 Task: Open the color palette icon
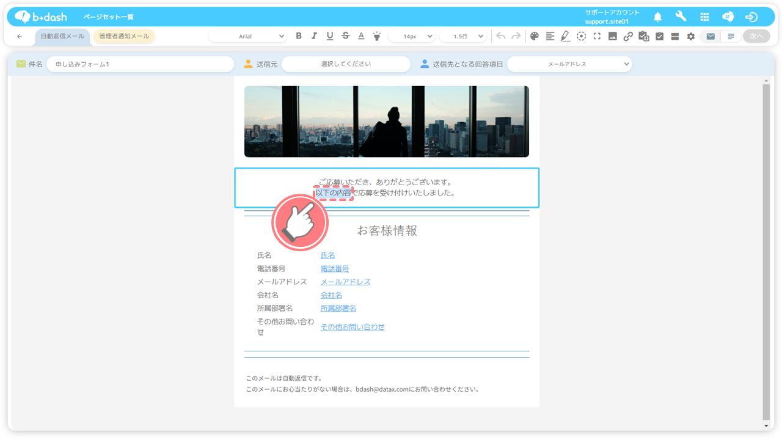coord(535,36)
